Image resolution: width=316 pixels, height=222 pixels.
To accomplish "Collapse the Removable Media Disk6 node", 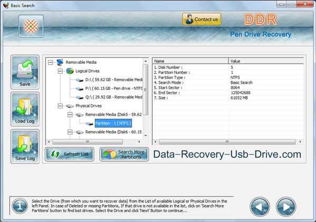I will point(70,132).
